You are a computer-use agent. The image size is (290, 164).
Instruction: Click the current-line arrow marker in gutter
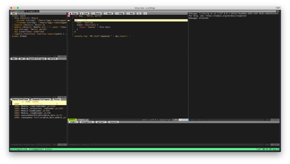point(69,20)
